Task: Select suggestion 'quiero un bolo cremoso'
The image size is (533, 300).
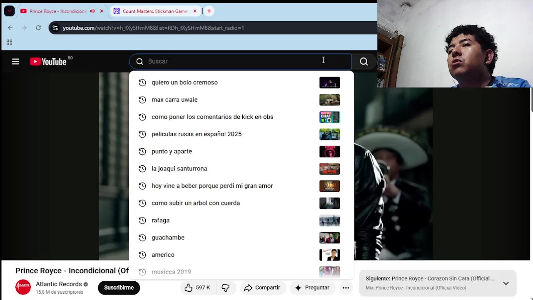Action: [242, 82]
